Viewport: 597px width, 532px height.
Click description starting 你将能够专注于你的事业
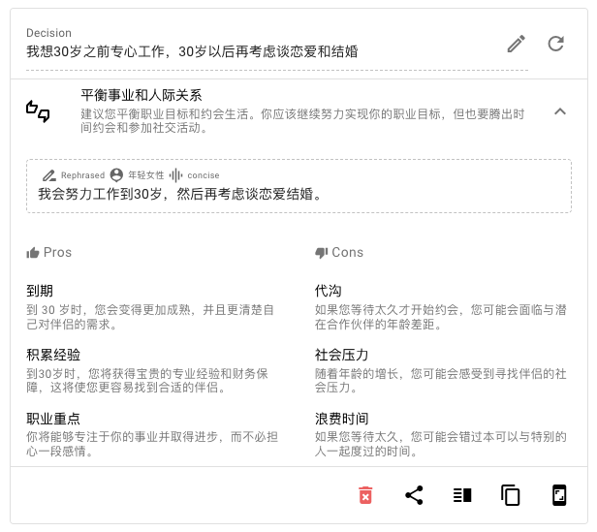pos(152,444)
